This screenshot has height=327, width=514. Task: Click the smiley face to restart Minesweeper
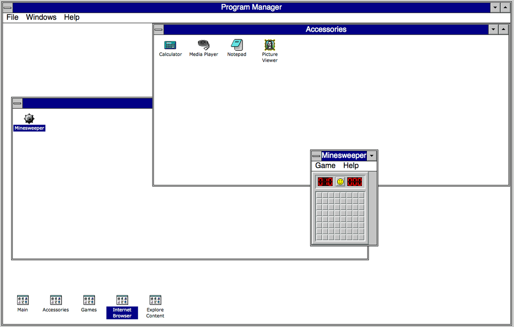[340, 181]
